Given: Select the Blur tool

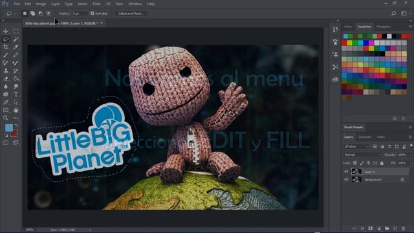Looking at the screenshot, I should [x=6, y=86].
